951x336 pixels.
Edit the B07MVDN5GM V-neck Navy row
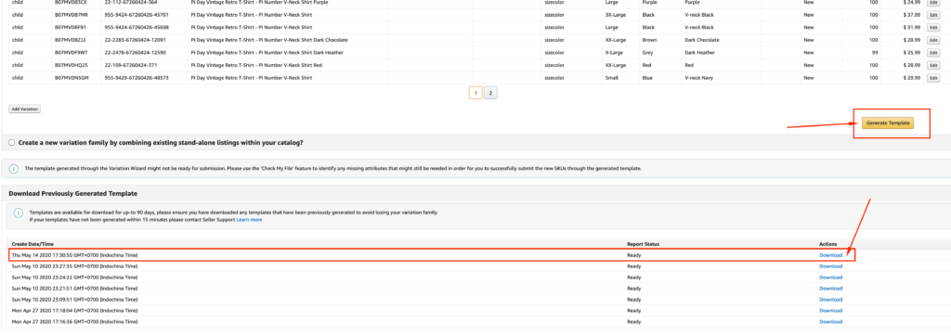point(934,78)
